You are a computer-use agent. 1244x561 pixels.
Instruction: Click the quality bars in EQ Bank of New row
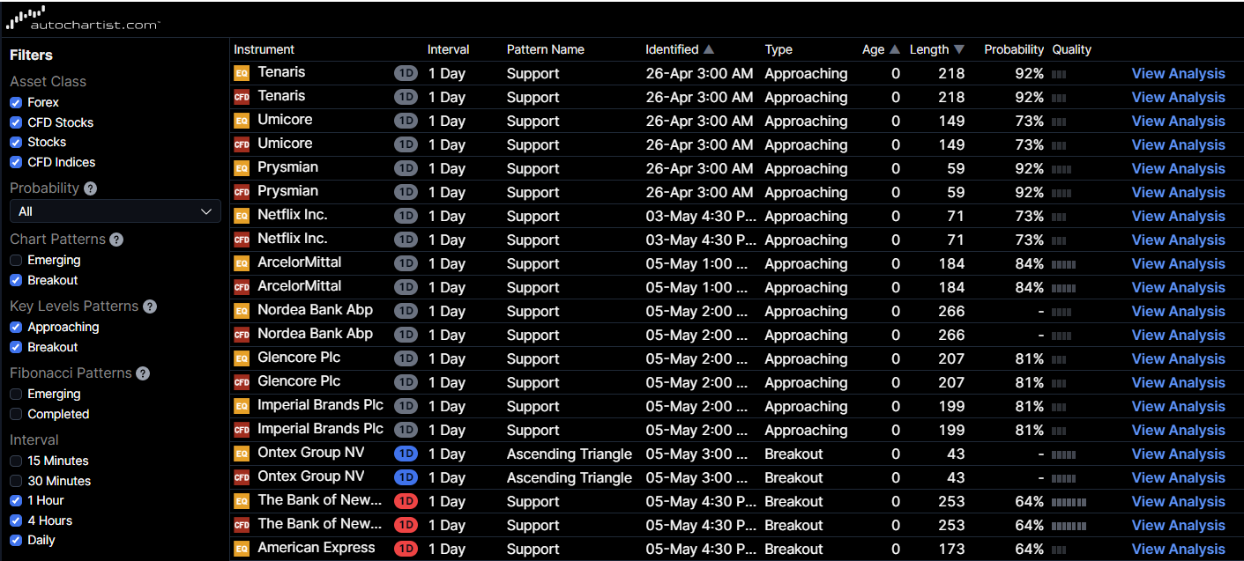[x=1069, y=502]
